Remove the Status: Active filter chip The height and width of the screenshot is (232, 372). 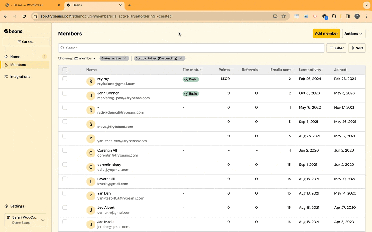(125, 58)
